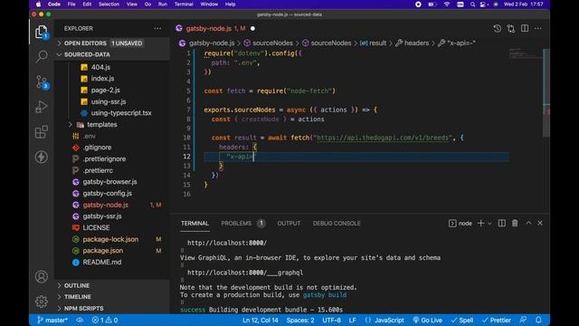This screenshot has width=579, height=326.
Task: Click the feedback icon in the status bar
Action: pyautogui.click(x=523, y=320)
